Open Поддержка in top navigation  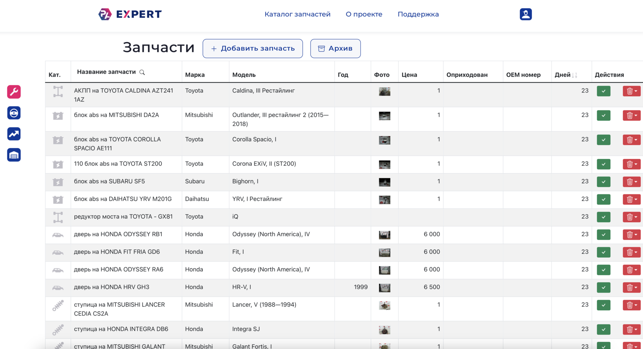(418, 14)
